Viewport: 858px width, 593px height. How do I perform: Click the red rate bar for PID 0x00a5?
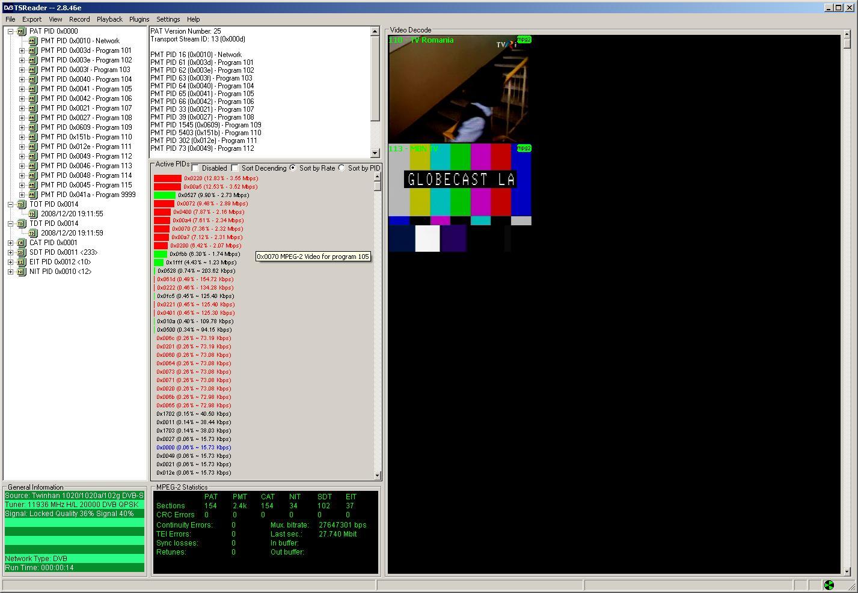coord(167,187)
